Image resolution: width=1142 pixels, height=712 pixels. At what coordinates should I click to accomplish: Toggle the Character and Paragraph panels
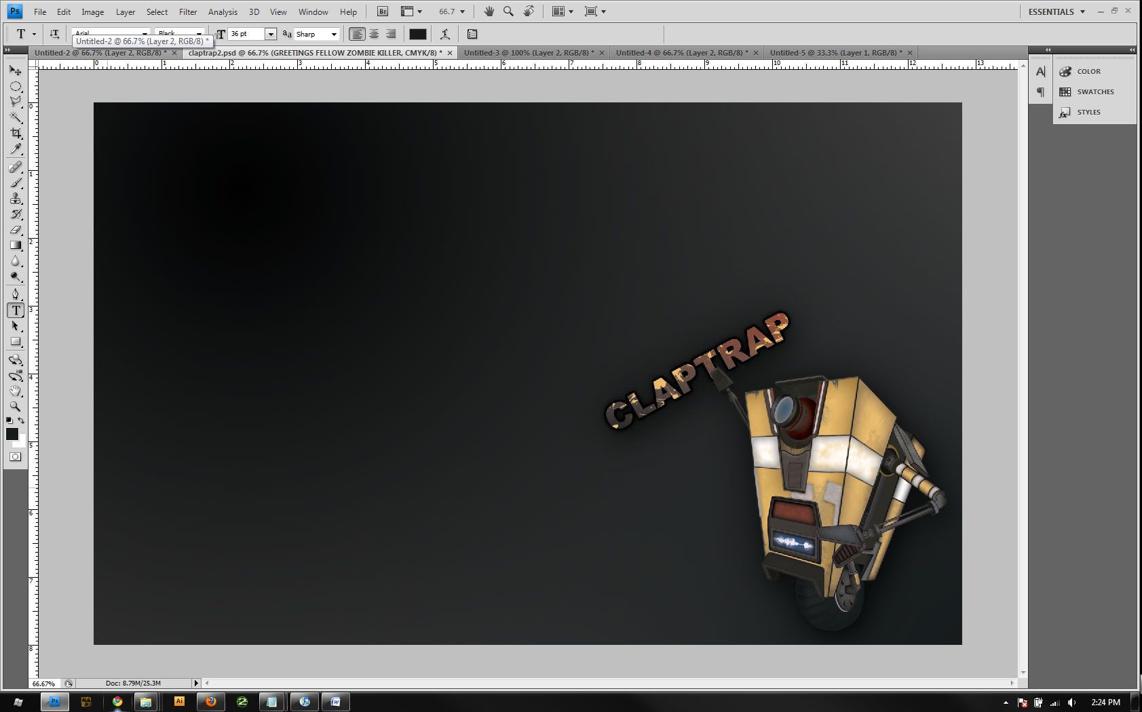472,34
